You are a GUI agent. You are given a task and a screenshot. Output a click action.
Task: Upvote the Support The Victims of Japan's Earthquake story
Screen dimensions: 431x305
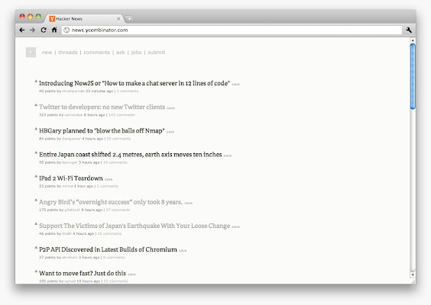(36, 224)
